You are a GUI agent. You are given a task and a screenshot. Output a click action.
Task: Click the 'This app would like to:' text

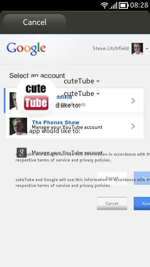48,131
